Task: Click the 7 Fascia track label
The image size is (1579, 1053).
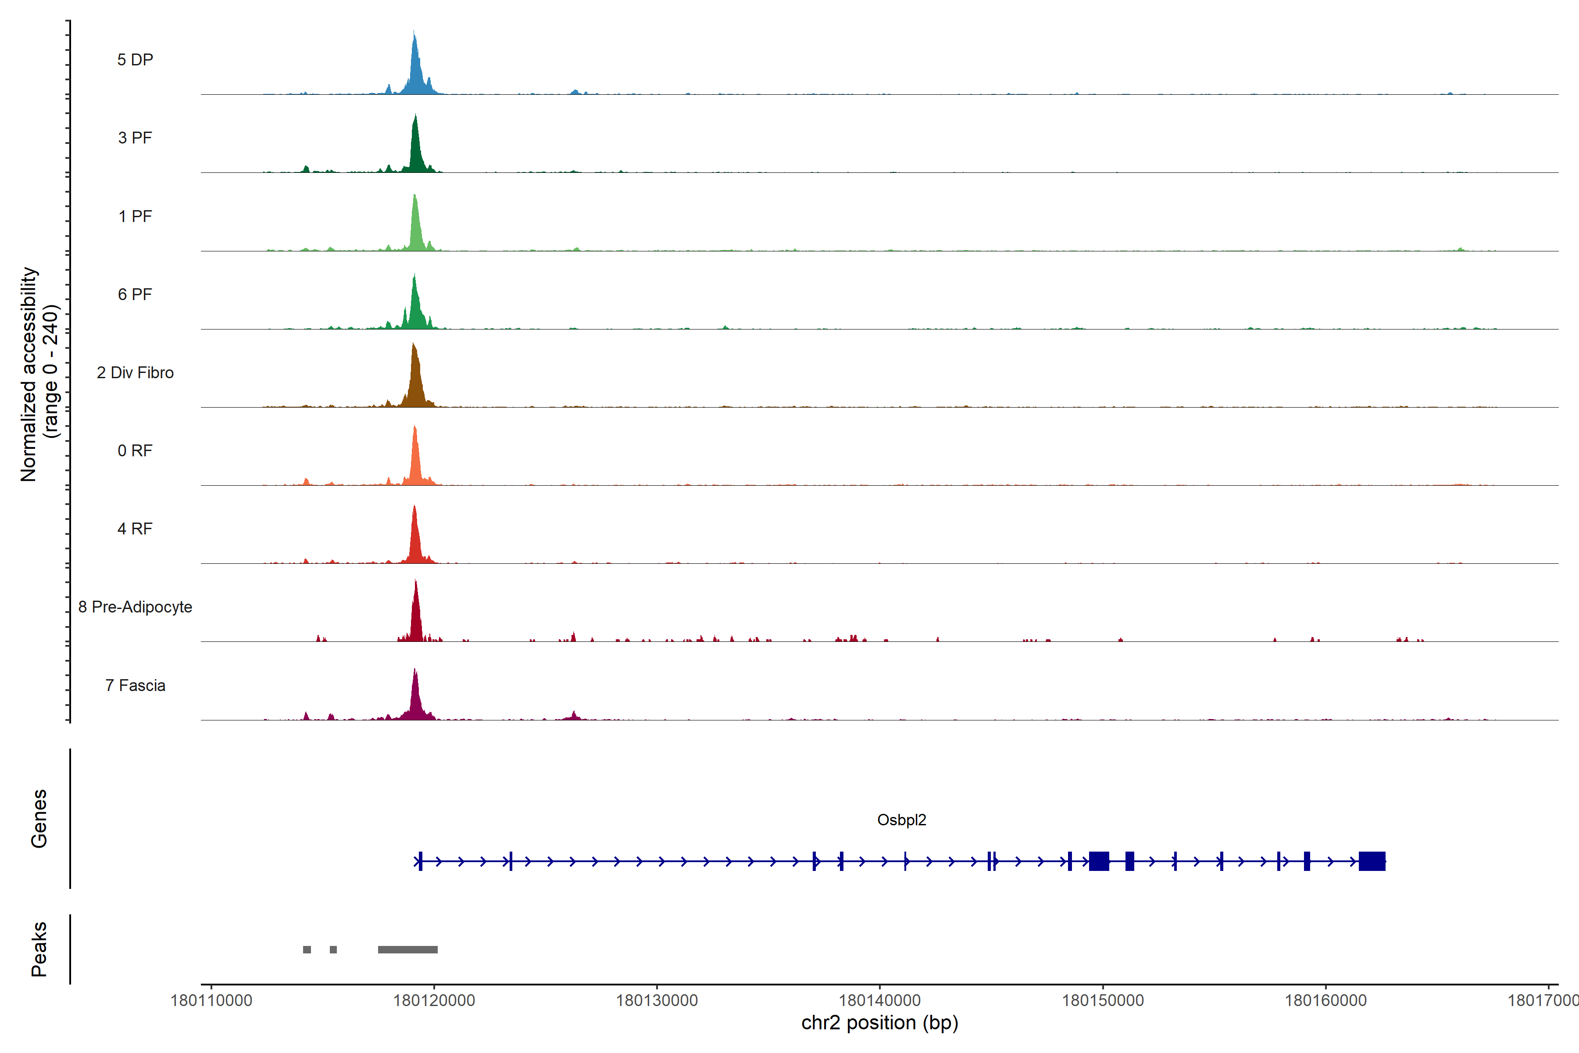Action: [135, 685]
